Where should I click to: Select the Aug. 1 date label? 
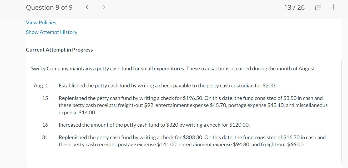41,86
